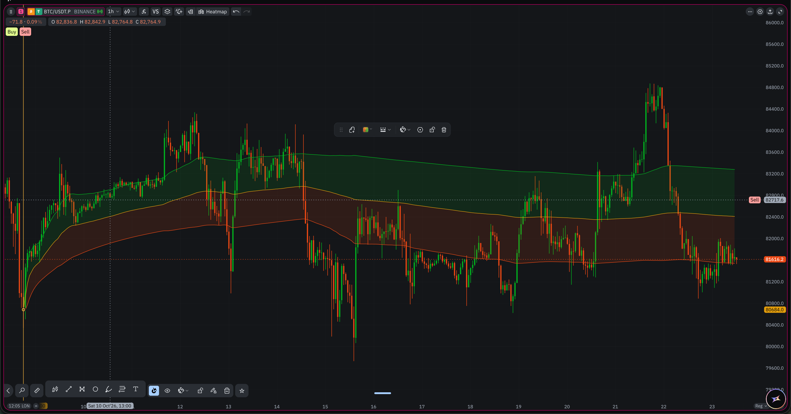Toggle stay-in-drawing-mode pencil lock
791x414 pixels.
pos(213,391)
